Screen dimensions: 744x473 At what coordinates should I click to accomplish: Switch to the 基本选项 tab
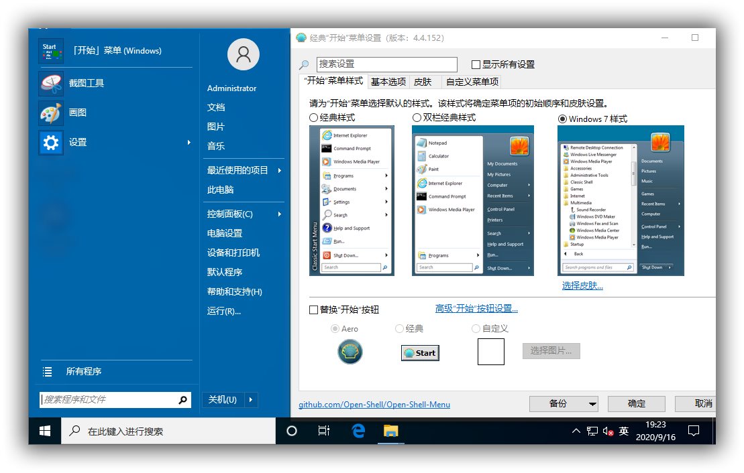[x=388, y=82]
